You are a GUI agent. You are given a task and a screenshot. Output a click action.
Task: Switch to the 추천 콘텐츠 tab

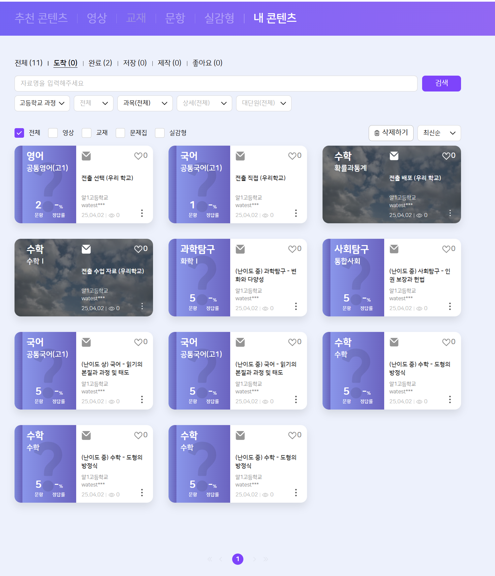(x=41, y=18)
